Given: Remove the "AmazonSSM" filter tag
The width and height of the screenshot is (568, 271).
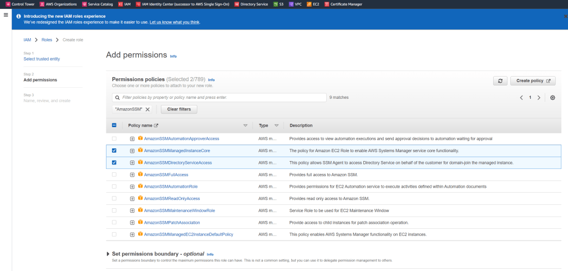Looking at the screenshot, I should point(148,109).
